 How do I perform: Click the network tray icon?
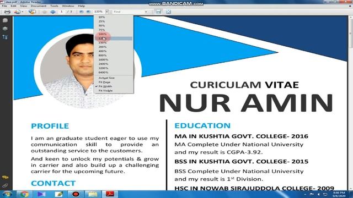point(325,194)
